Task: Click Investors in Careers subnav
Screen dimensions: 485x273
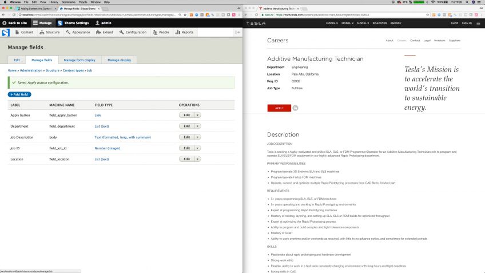Action: tap(439, 41)
